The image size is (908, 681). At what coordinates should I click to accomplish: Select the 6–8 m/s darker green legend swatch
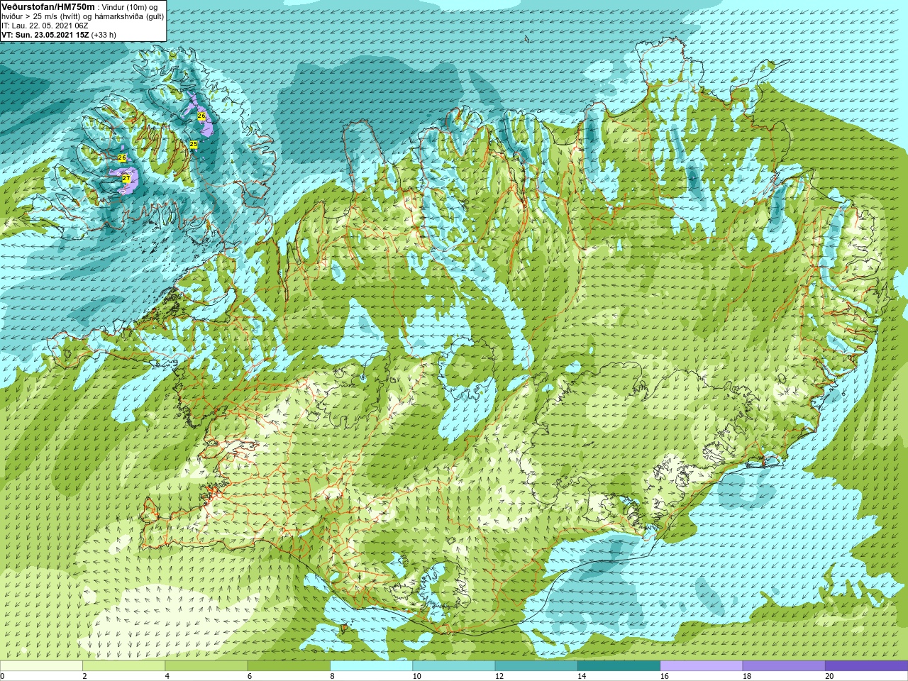point(289,666)
